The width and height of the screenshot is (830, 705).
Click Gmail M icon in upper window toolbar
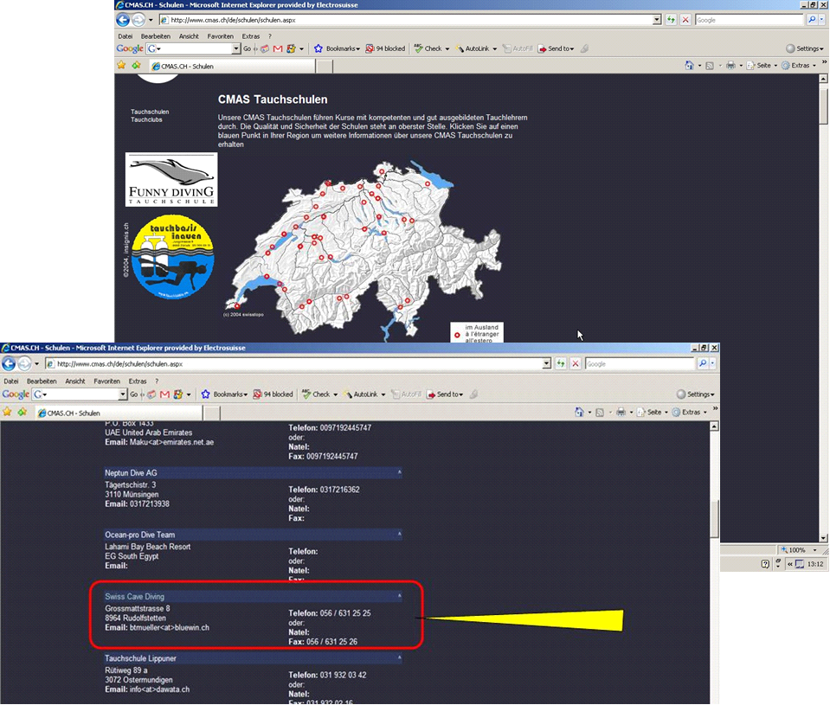(277, 48)
